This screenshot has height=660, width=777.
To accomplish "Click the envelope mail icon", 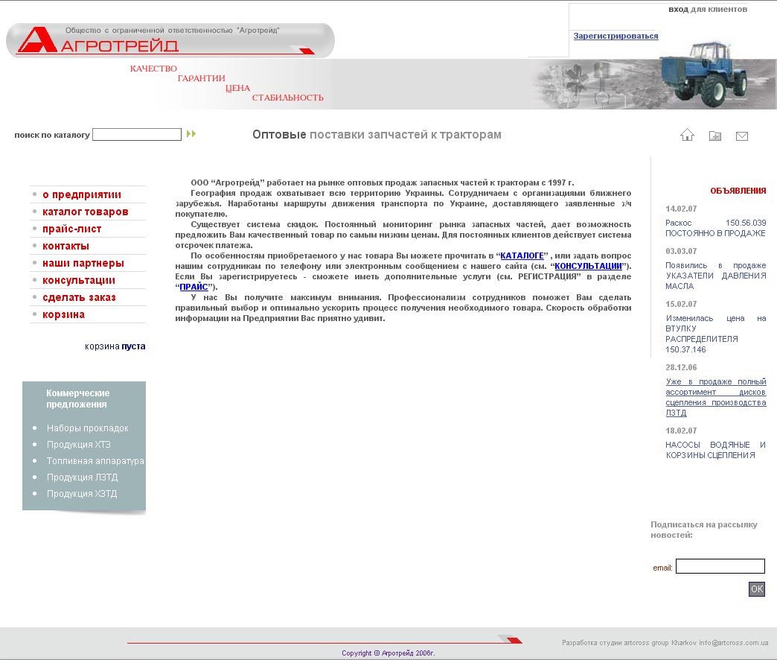I will (742, 136).
